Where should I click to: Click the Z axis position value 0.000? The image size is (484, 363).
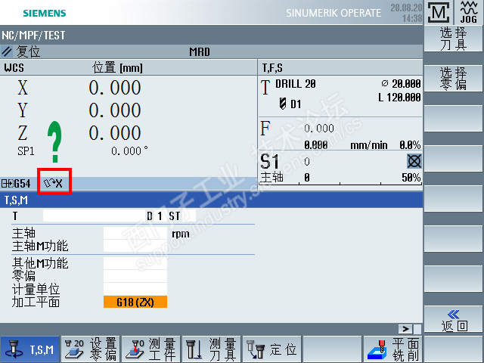[115, 133]
